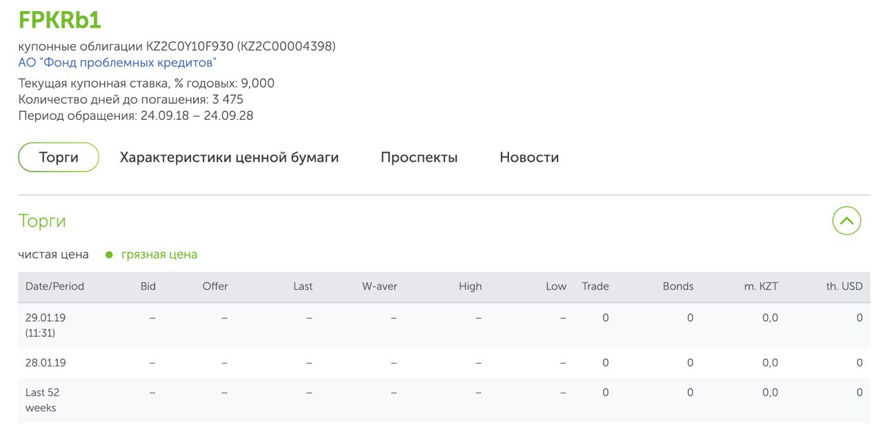Select the грязная цена option
This screenshot has width=883, height=434.
(159, 254)
